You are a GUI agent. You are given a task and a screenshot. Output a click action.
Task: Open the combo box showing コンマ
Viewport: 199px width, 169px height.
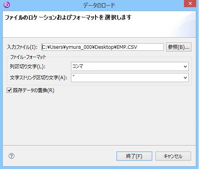click(x=130, y=67)
